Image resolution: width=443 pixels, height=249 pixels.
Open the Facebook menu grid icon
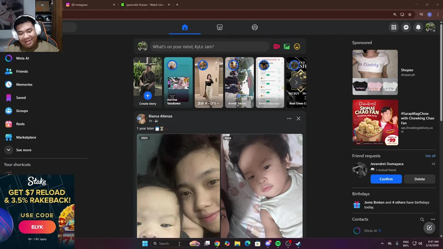[x=394, y=27]
